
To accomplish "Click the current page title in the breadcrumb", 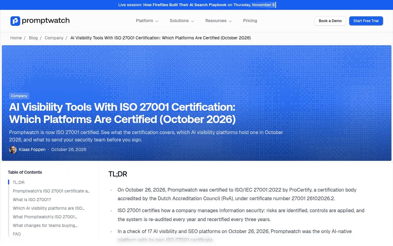I will pyautogui.click(x=161, y=38).
